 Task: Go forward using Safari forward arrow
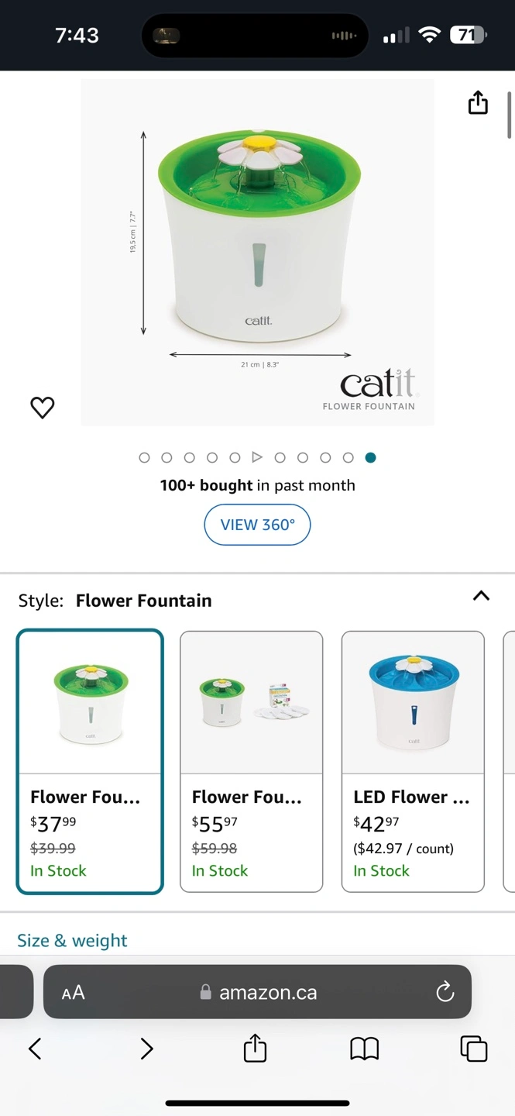[146, 1049]
